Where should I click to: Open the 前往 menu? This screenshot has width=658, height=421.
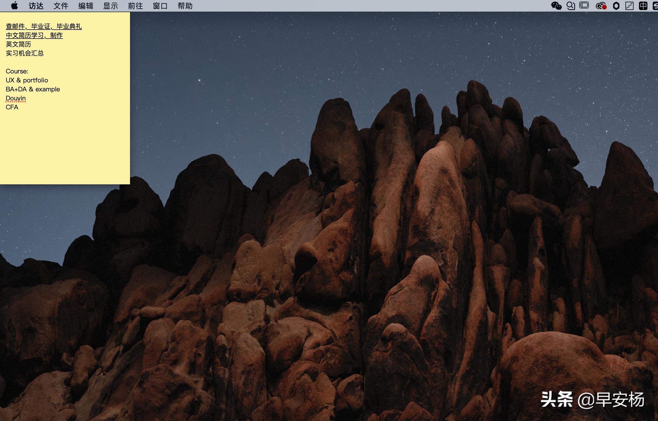[135, 6]
